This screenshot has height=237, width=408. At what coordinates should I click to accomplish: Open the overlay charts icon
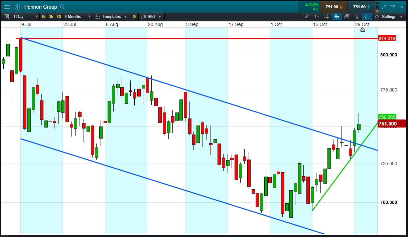(347, 17)
